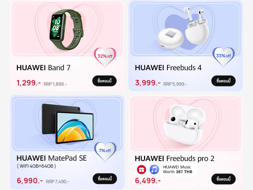Viewport: 253px width, 190px height.
Task: Click the HUAWEI Music note icon
Action: pos(154,169)
